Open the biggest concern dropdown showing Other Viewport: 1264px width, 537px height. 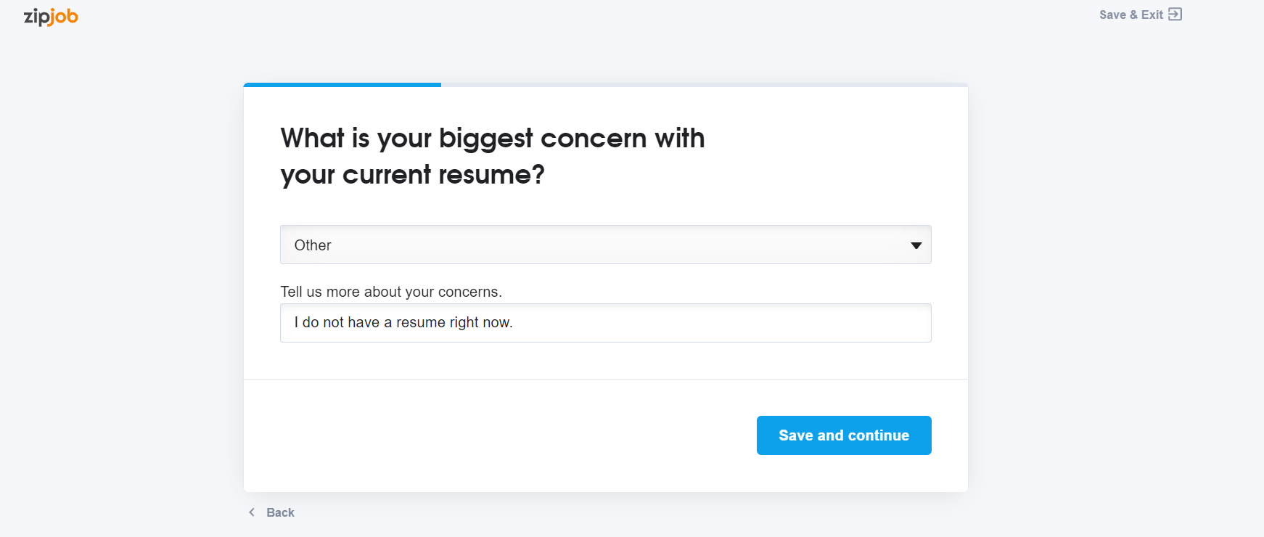605,245
